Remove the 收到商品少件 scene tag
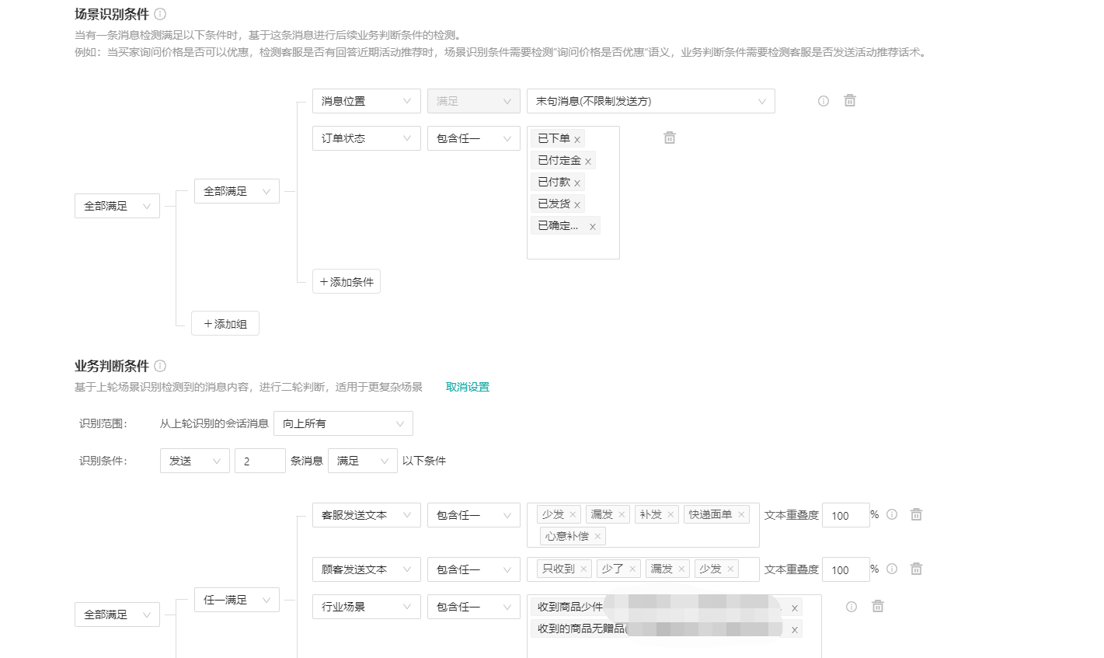Image resolution: width=1104 pixels, height=658 pixels. (x=795, y=608)
